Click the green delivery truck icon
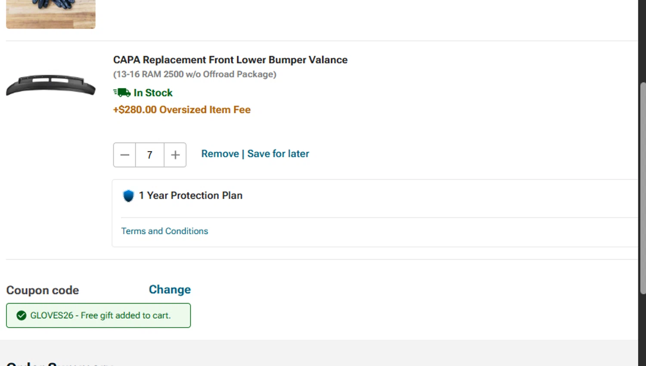Viewport: 646px width, 366px height. pyautogui.click(x=122, y=93)
